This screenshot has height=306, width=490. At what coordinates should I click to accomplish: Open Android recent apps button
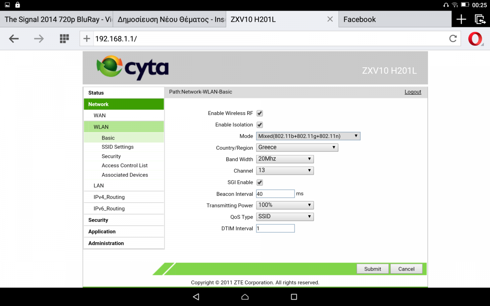(x=294, y=297)
